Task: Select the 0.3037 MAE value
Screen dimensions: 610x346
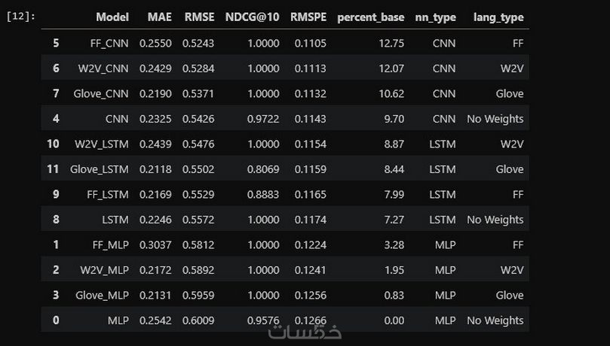Action: pos(155,245)
